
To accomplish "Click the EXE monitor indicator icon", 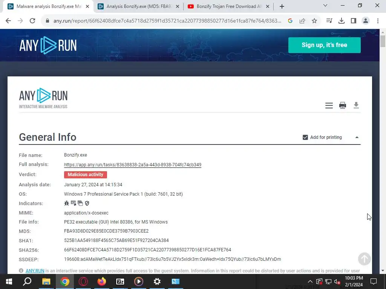I will (x=74, y=203).
